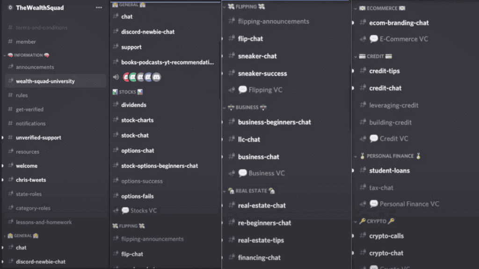Click the Personal Finance VC speaker icon
Screen dimensions: 479x269
pos(363,204)
